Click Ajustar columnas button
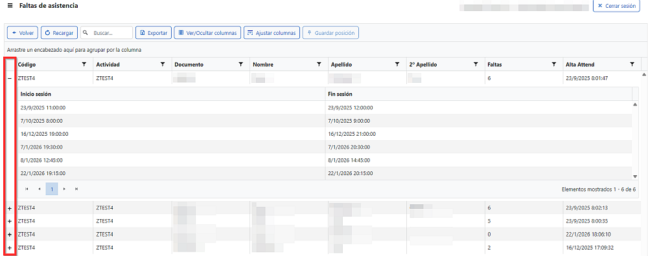 click(x=272, y=33)
